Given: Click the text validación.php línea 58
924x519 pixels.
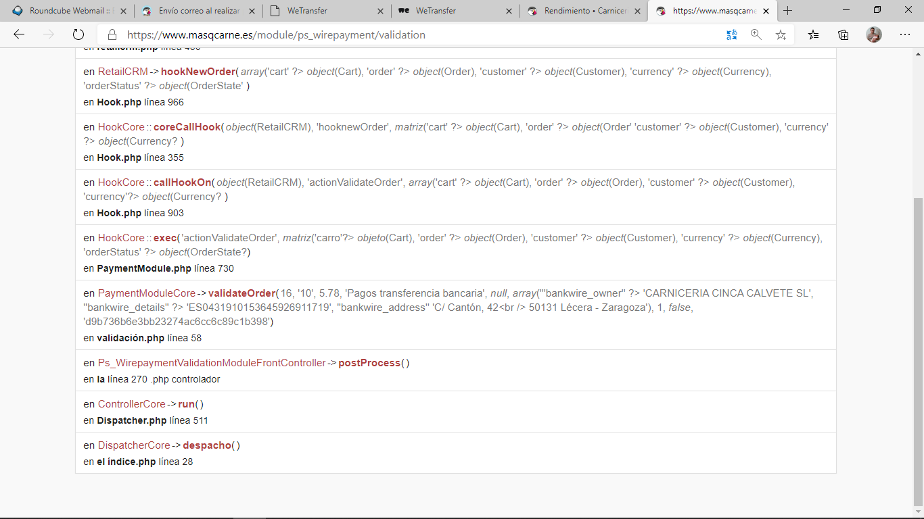Looking at the screenshot, I should [149, 338].
